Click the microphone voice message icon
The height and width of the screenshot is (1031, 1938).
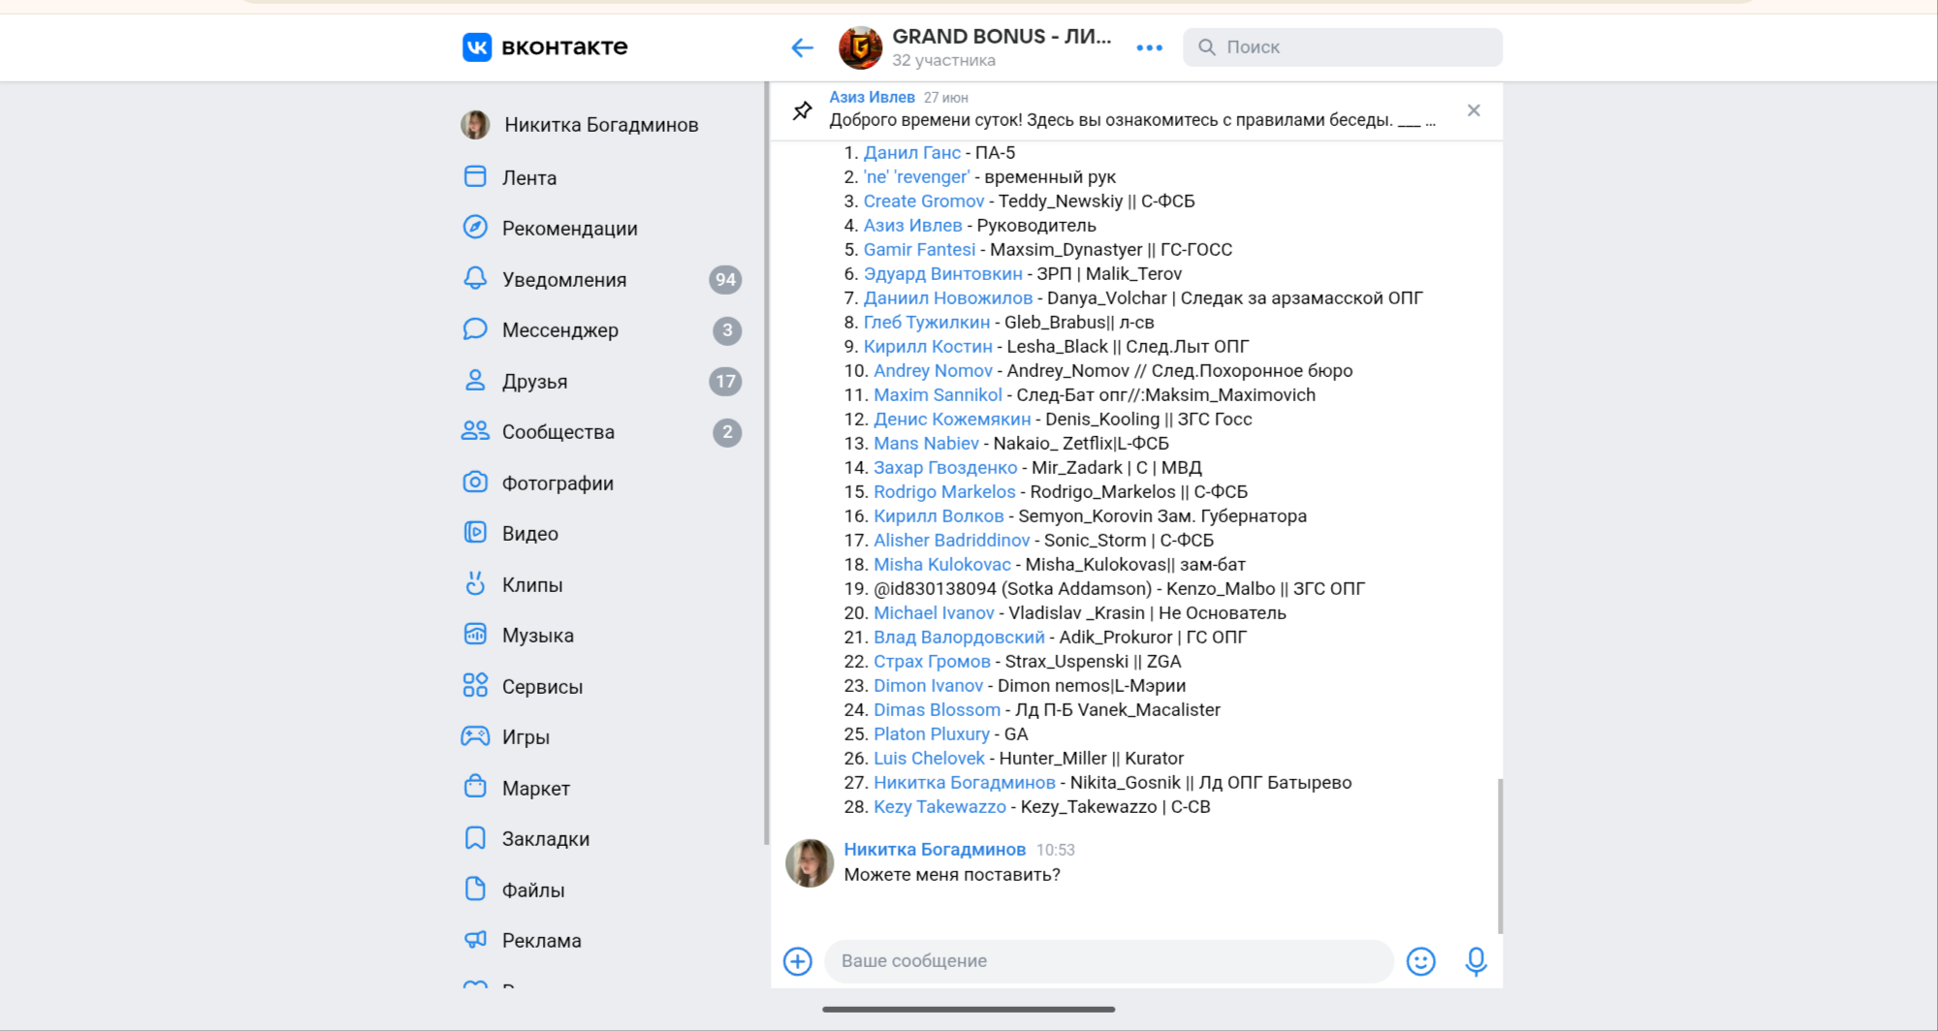pos(1476,960)
